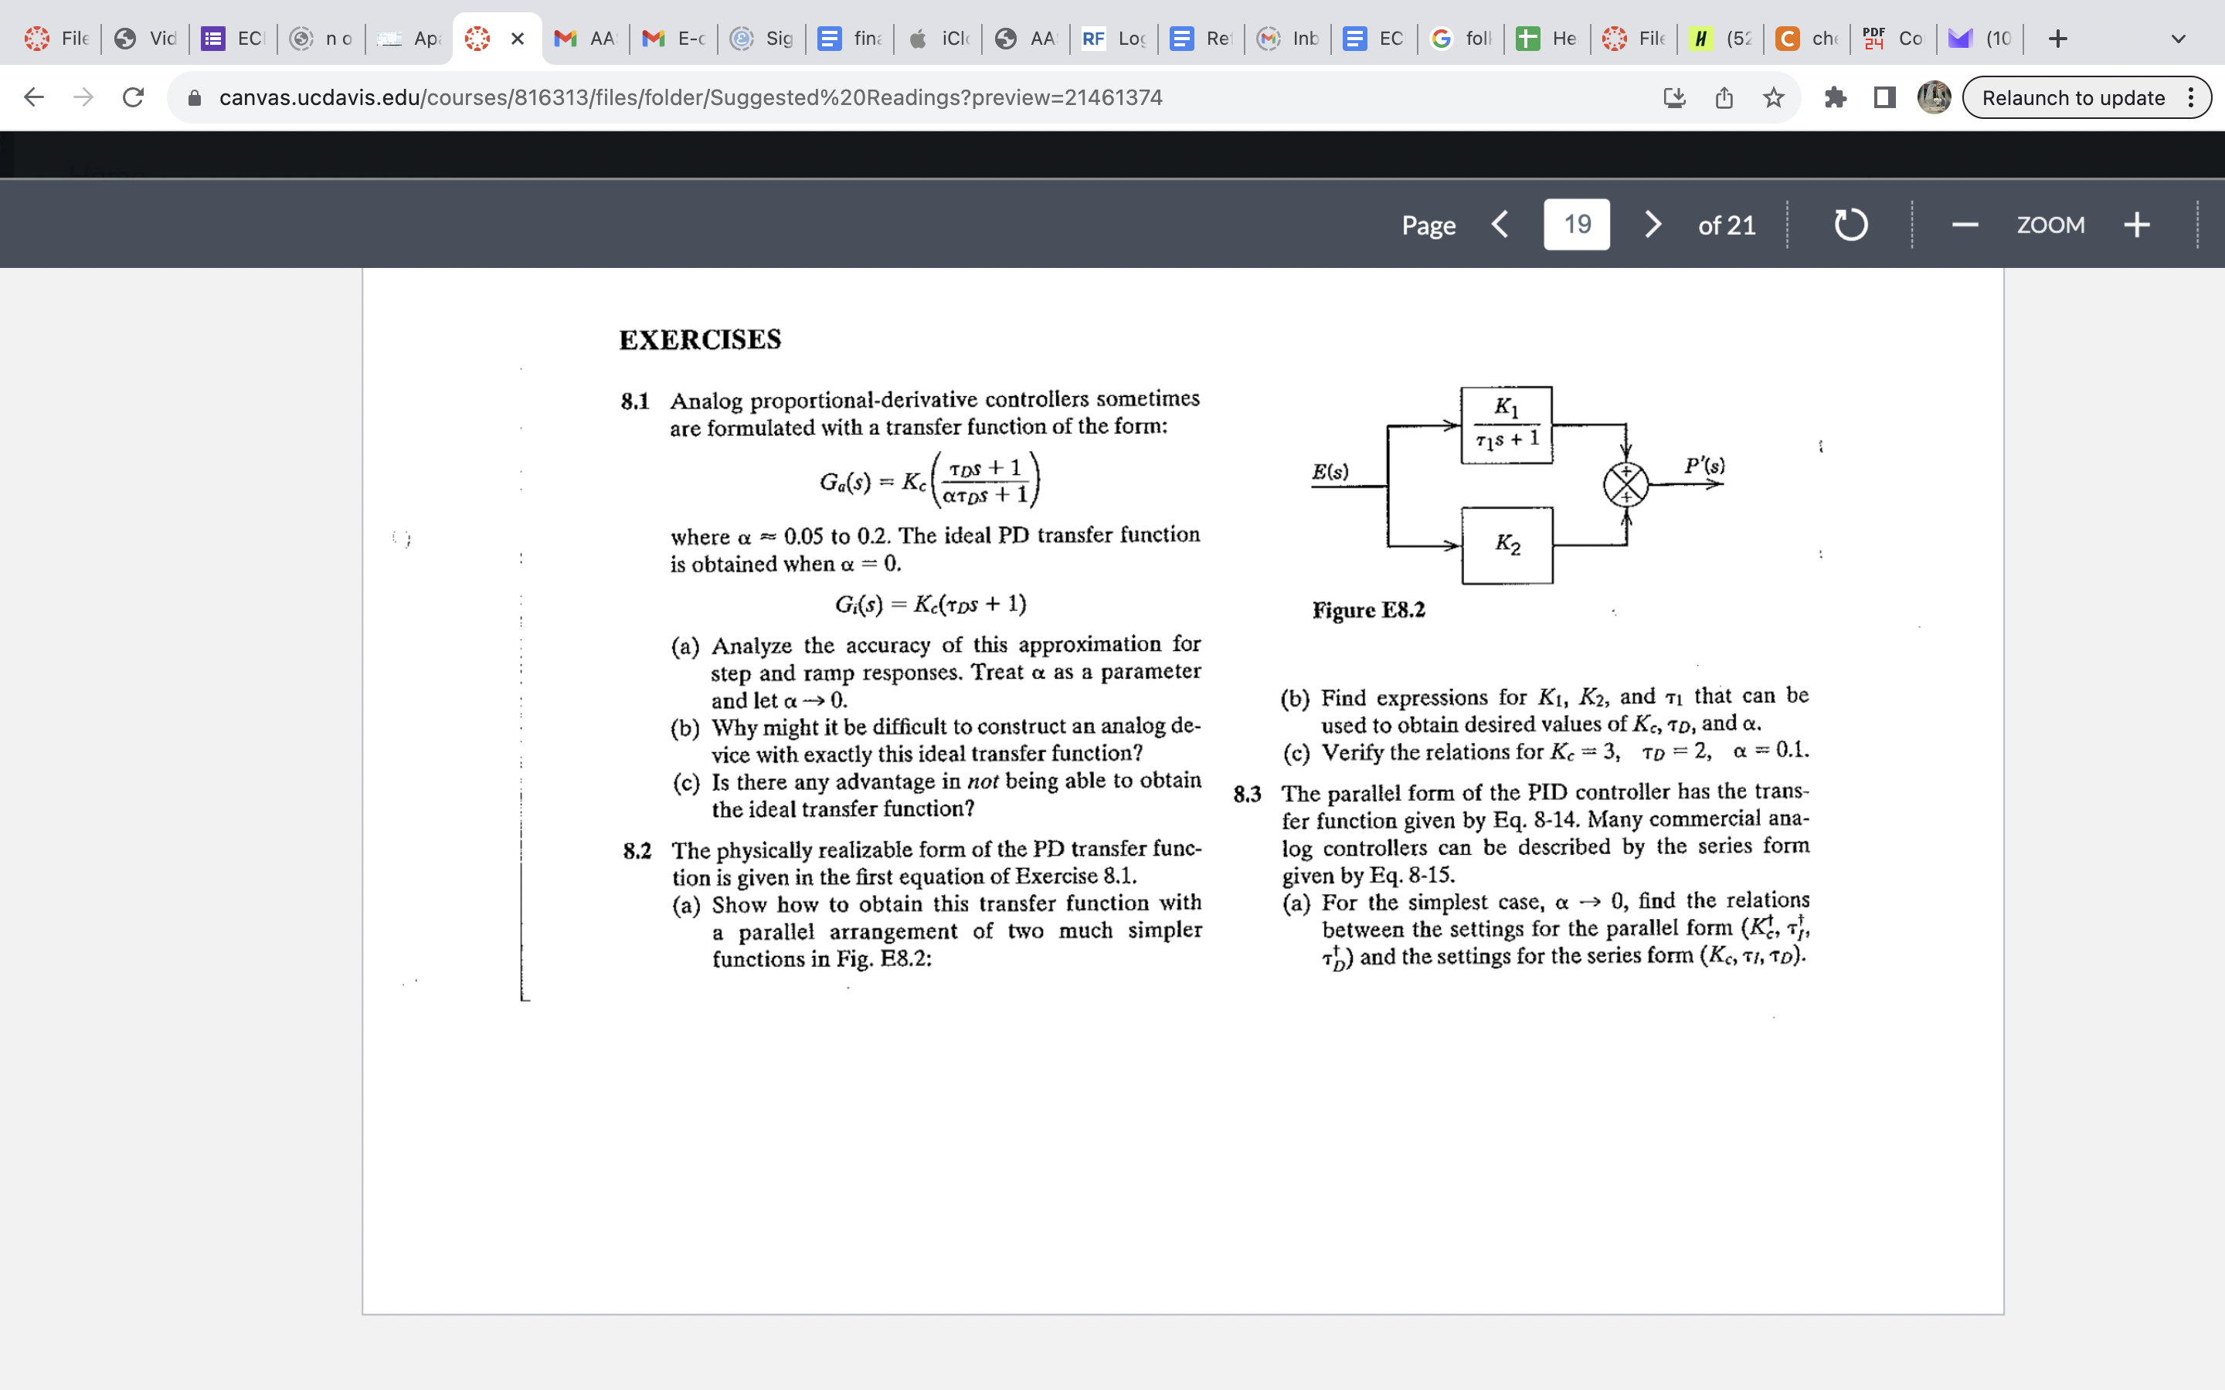The width and height of the screenshot is (2225, 1390).
Task: Go to the previous PDF page
Action: (x=1500, y=223)
